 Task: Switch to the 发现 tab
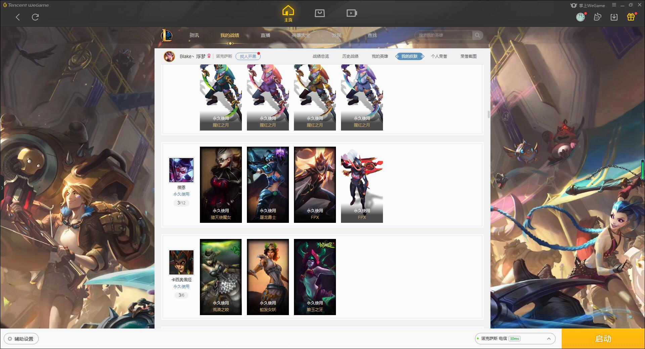click(337, 35)
